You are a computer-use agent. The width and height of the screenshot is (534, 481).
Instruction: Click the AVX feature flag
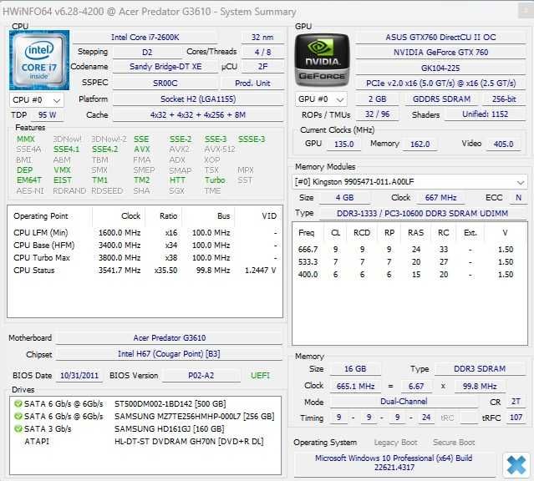(142, 149)
